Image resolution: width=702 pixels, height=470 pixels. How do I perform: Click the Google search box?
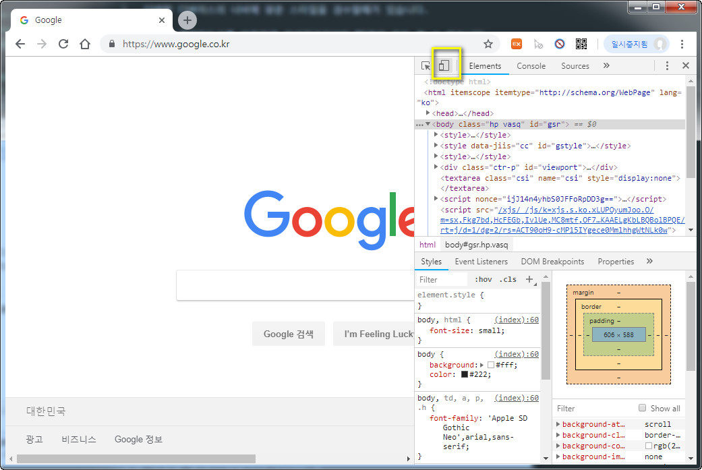[295, 285]
